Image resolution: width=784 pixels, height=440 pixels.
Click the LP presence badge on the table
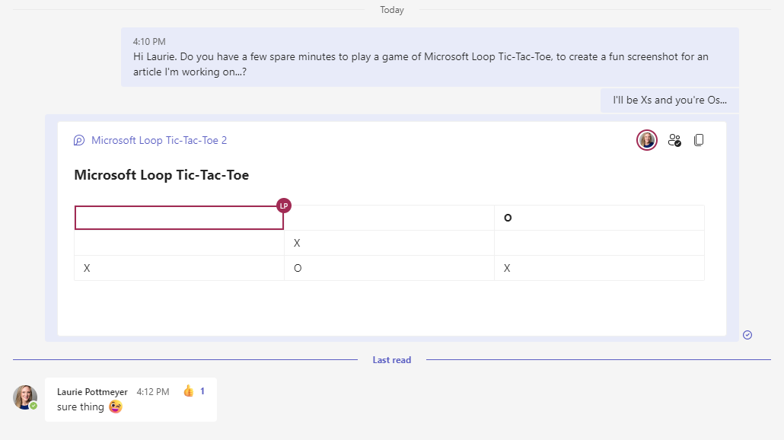pos(283,206)
